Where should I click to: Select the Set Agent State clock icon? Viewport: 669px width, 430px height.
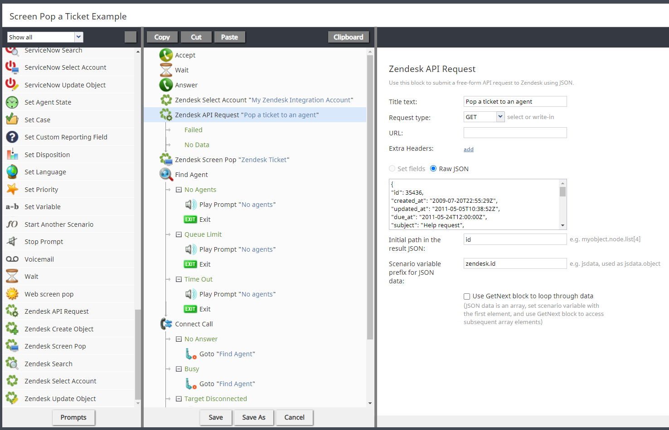click(x=12, y=102)
